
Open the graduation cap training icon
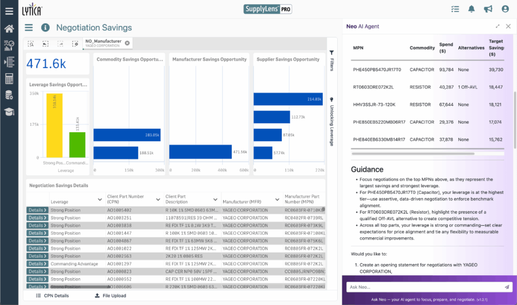pos(9,112)
